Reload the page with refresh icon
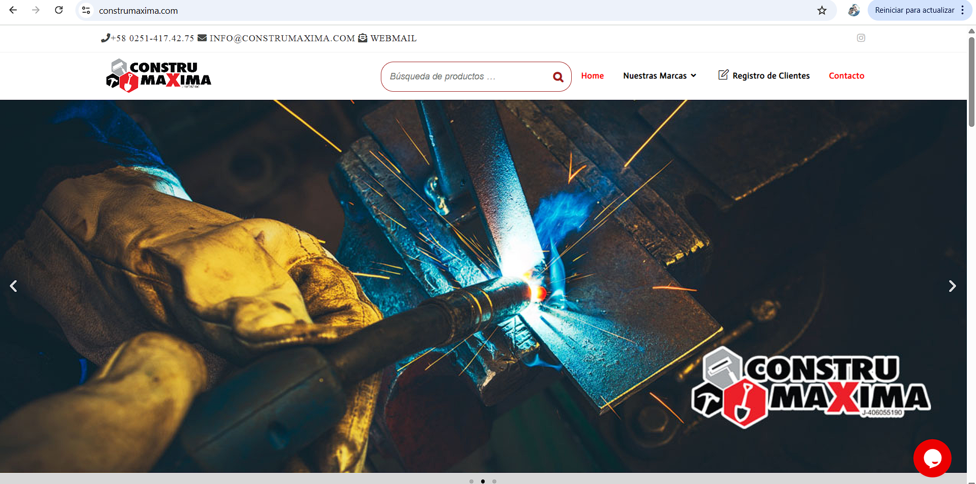The width and height of the screenshot is (976, 484). tap(59, 10)
